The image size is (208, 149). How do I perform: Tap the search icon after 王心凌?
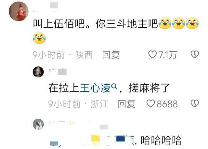[114, 87]
